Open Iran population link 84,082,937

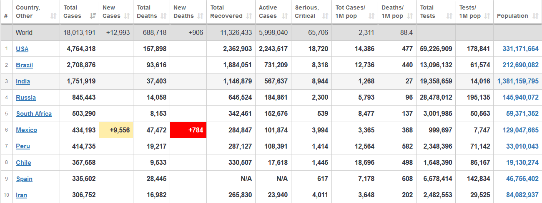[x=522, y=195]
